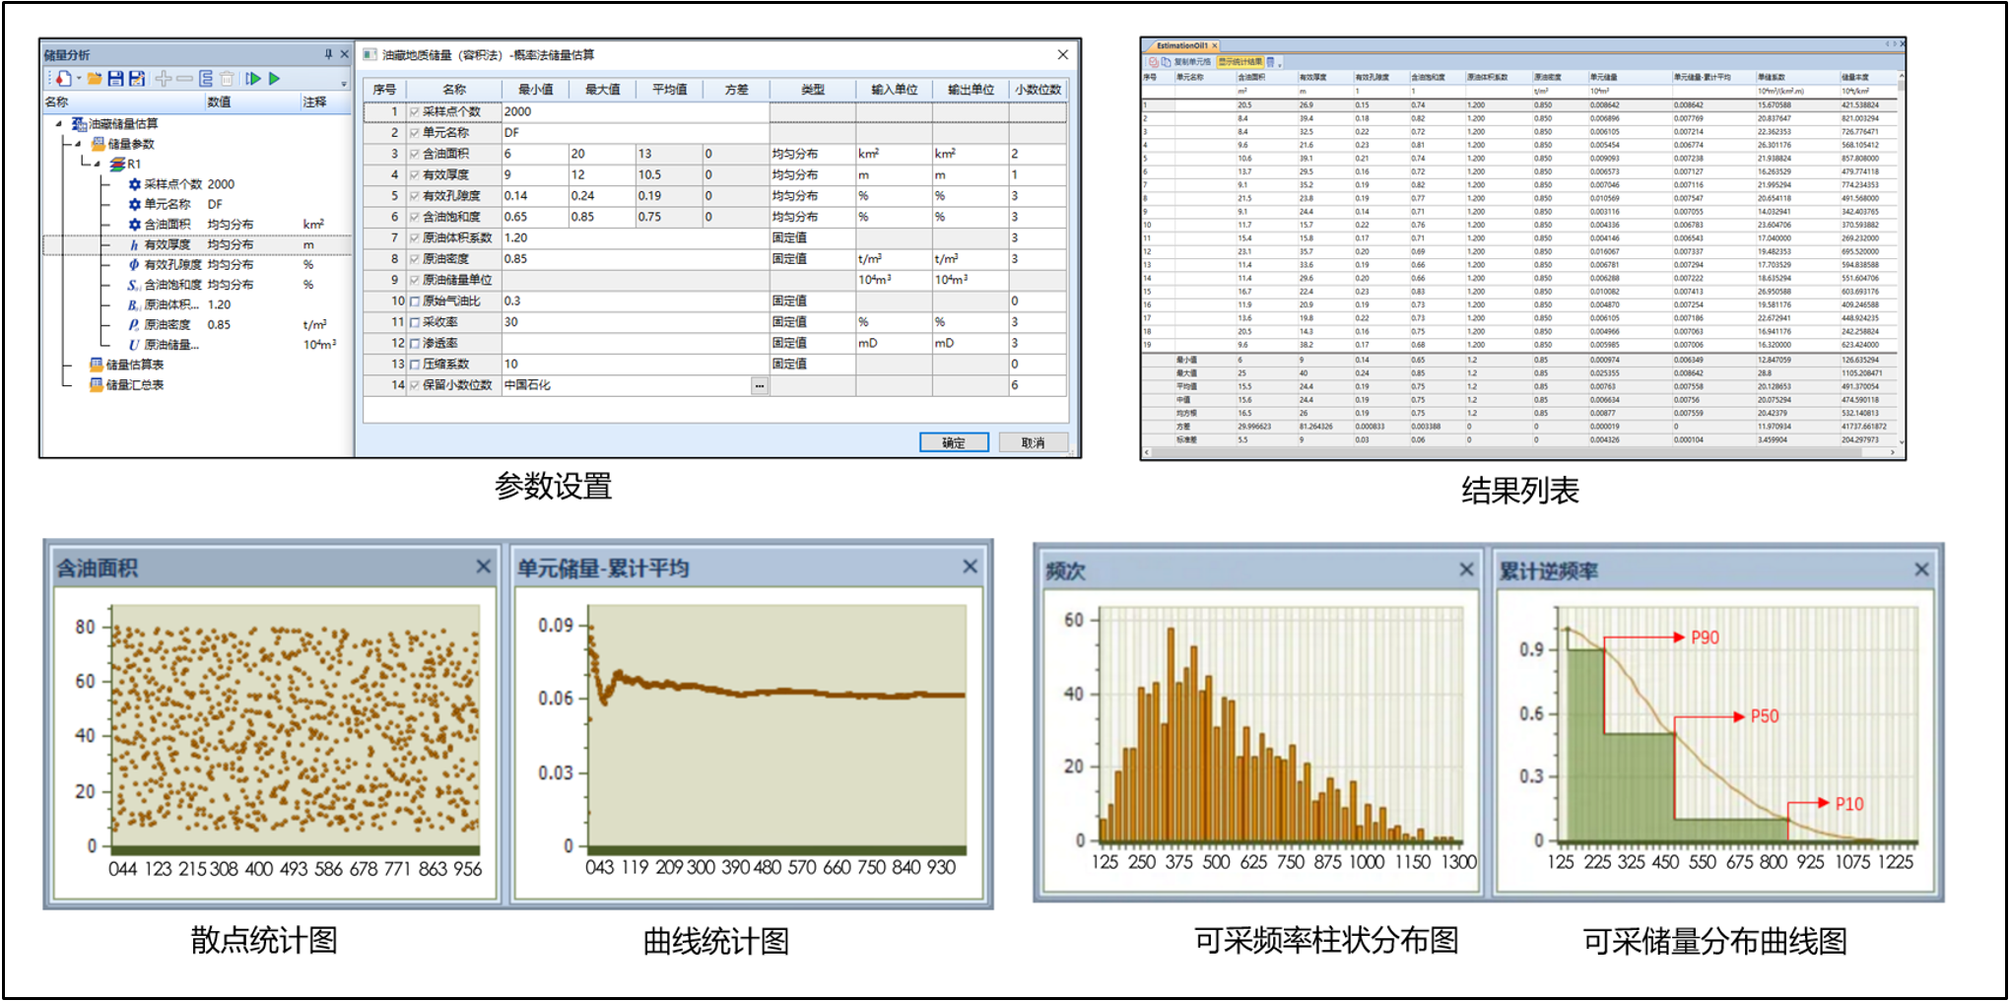The image size is (2010, 1001).
Task: Pin the 储量分析 panel with pushpin icon
Action: pyautogui.click(x=328, y=54)
